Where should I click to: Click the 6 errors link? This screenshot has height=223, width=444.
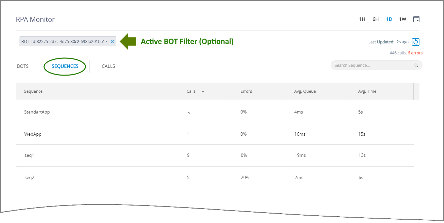tap(415, 53)
